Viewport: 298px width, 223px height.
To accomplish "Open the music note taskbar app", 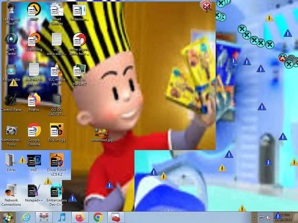I will point(62,217).
